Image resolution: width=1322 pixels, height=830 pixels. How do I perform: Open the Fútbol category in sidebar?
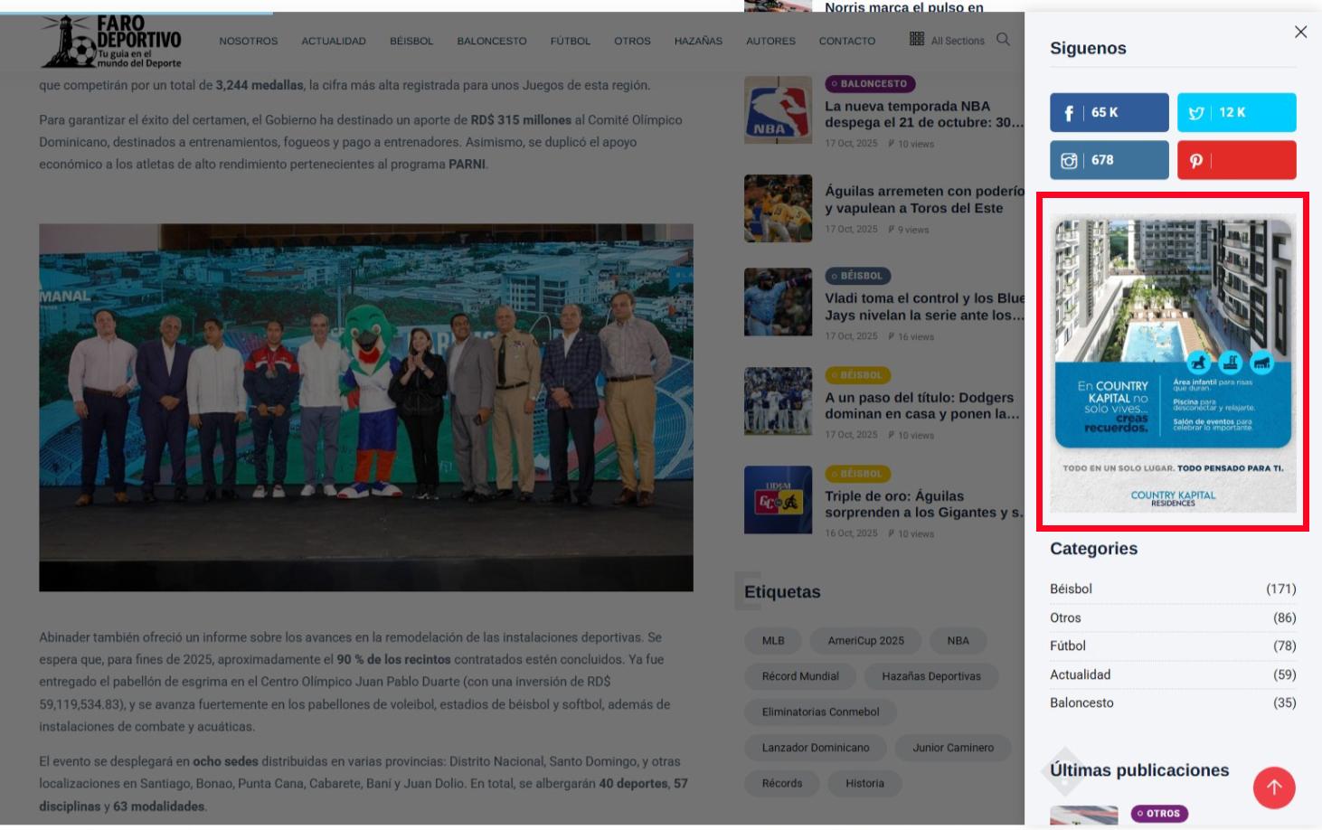pos(1068,646)
